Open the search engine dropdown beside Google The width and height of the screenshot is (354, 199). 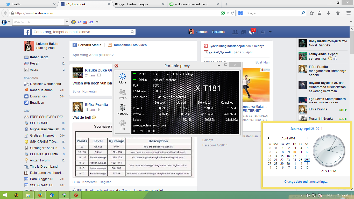click(x=244, y=13)
